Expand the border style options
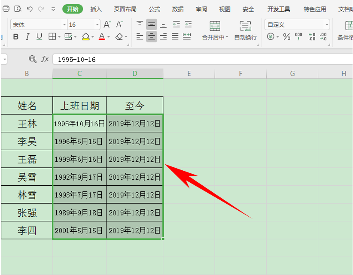 pos(58,36)
